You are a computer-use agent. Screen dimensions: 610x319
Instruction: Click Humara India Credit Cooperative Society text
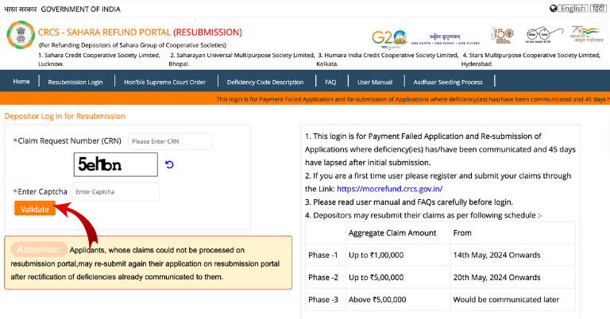coord(388,59)
